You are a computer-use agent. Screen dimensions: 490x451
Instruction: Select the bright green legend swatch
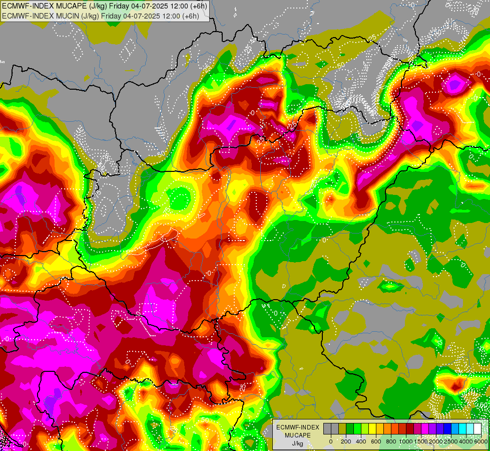tap(357, 429)
